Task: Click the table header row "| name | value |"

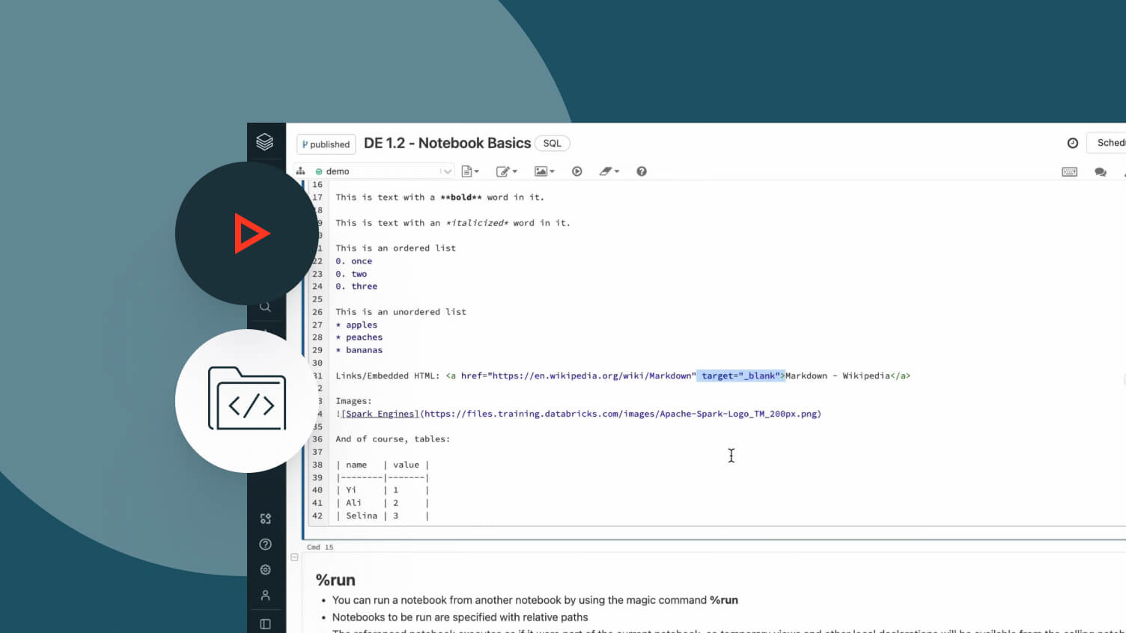Action: coord(383,465)
